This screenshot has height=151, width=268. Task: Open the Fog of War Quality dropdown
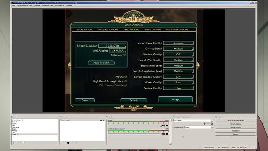pyautogui.click(x=178, y=60)
